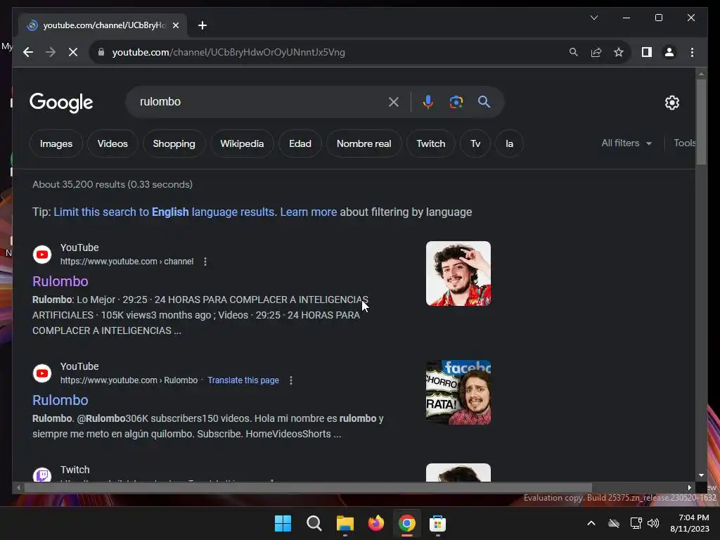
Task: Click Limit this search to English link
Action: [x=164, y=212]
